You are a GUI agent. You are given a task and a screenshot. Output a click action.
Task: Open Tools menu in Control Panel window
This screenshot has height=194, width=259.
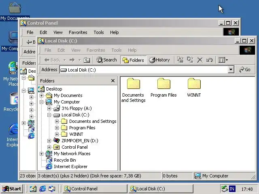coord(99,32)
